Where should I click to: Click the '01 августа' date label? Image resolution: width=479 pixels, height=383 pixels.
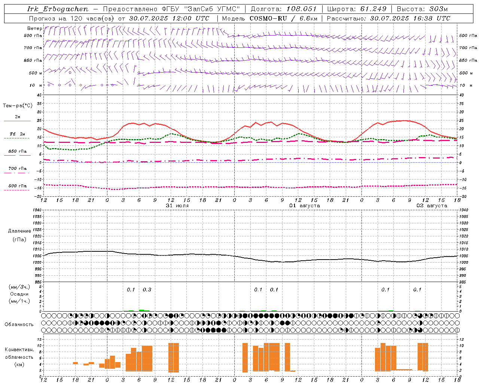305,206
